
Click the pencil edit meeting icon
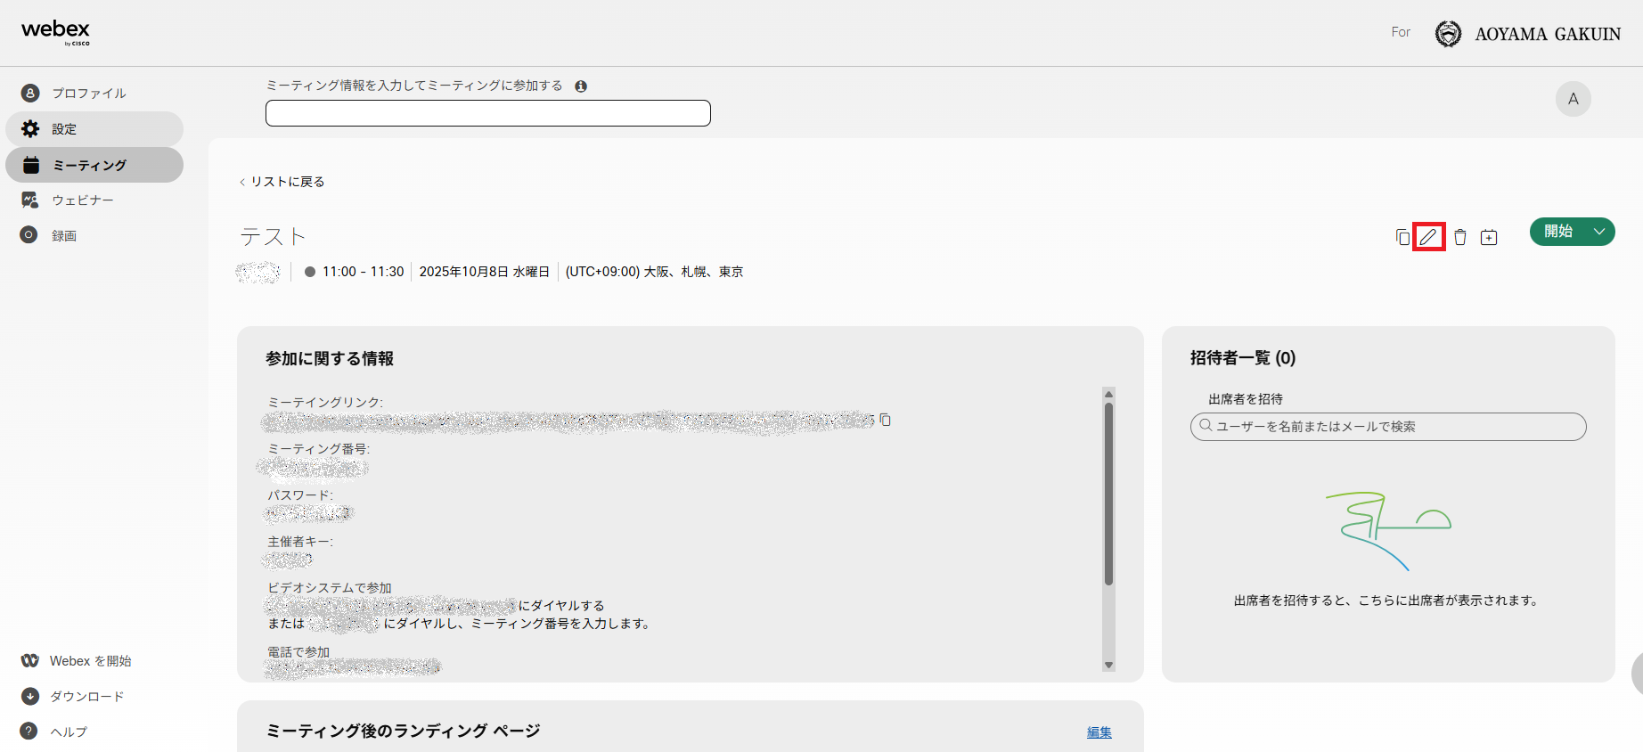pos(1428,237)
